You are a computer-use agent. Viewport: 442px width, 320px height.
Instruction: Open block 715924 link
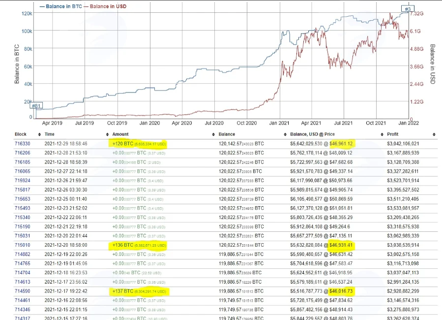pos(22,180)
